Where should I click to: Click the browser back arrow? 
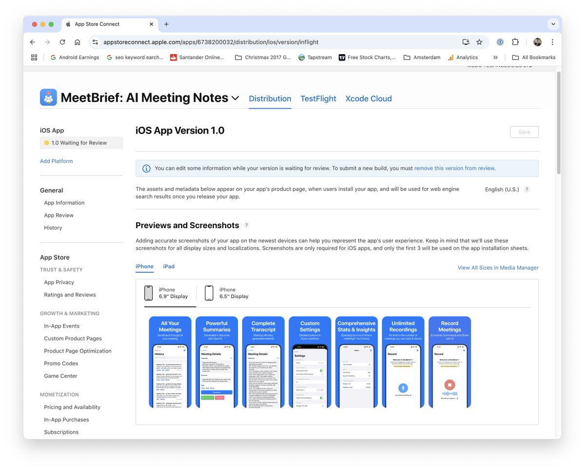(33, 42)
